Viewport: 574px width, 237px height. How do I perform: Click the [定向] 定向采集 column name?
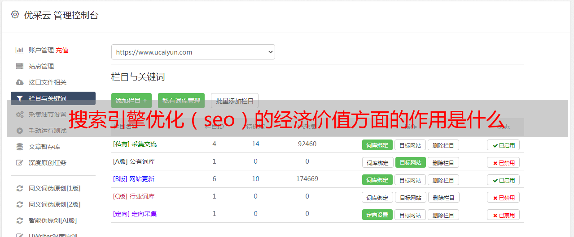click(135, 214)
